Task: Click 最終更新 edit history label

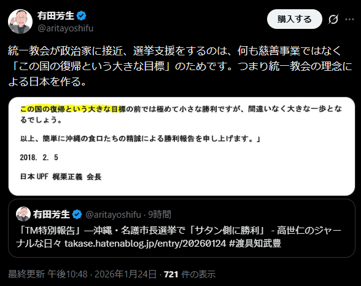Action: tap(26, 274)
